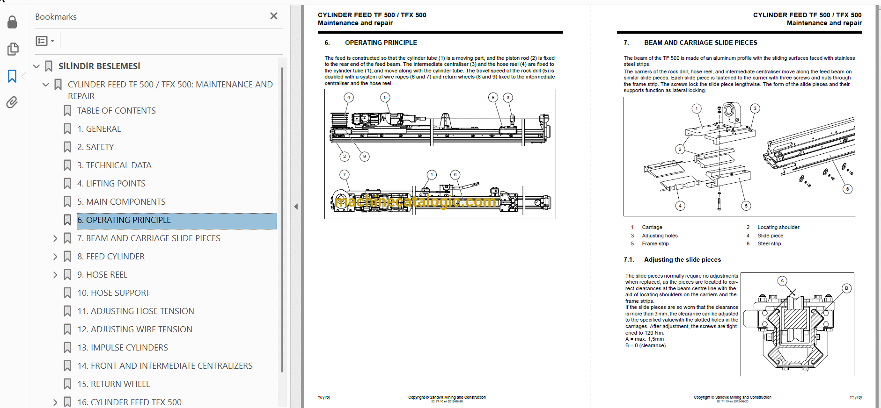
Task: Click bookmark icon beside 4. LIFTING POINTS
Action: pyautogui.click(x=67, y=184)
